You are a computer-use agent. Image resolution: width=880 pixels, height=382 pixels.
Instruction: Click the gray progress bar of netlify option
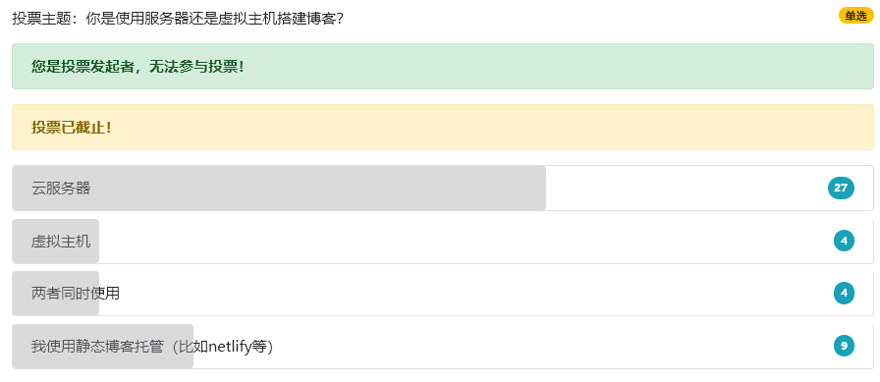point(103,346)
